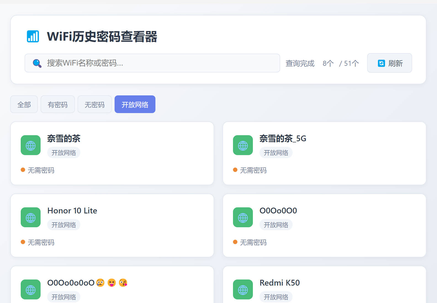Click the 查询完成 status text

pos(300,63)
